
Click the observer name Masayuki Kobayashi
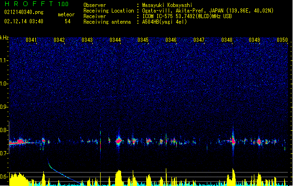[x=167, y=5]
